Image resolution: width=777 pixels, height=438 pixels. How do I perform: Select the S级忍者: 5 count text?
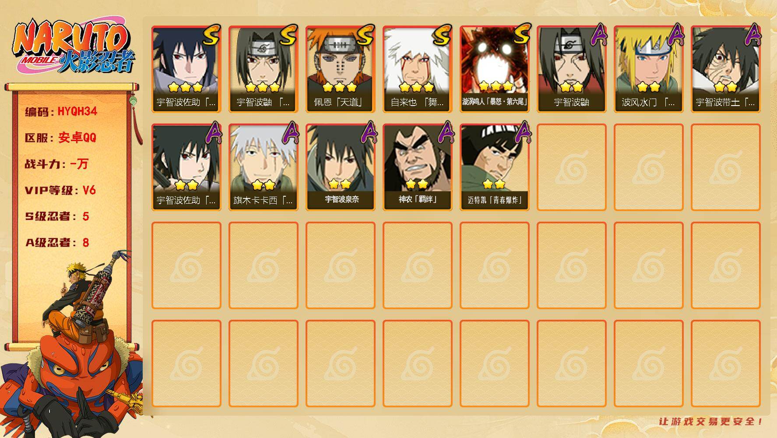(x=57, y=216)
